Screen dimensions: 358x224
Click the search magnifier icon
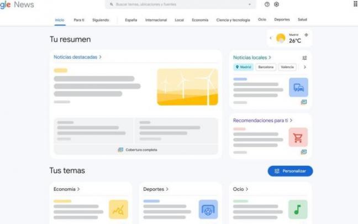[x=112, y=4]
